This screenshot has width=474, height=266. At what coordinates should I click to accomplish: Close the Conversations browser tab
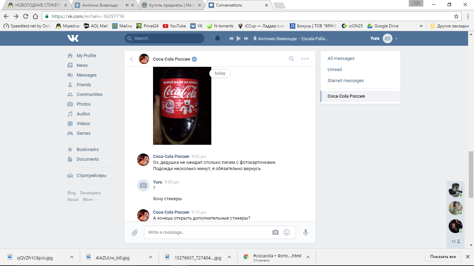[x=266, y=5]
